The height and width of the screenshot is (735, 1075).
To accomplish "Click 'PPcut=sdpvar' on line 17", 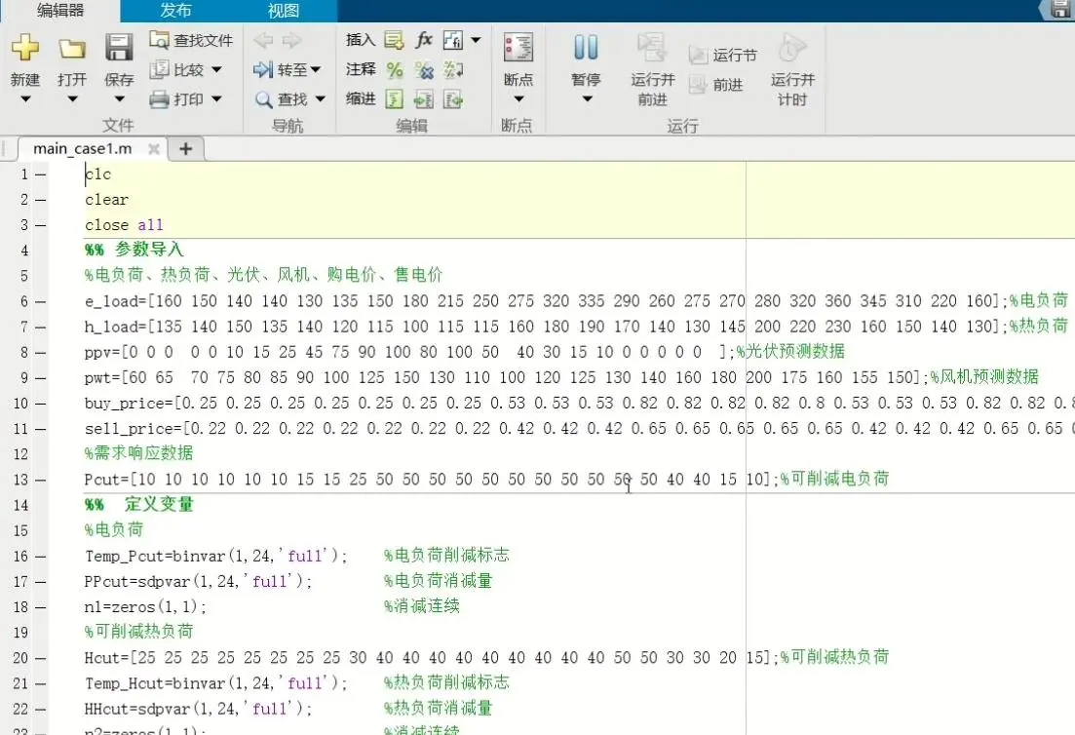I will [137, 581].
